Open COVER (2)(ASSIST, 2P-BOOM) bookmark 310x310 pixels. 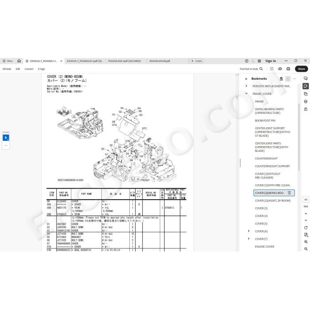coord(273,201)
